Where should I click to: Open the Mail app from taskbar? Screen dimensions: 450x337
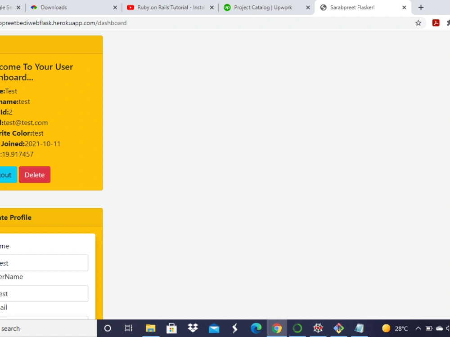click(x=214, y=328)
